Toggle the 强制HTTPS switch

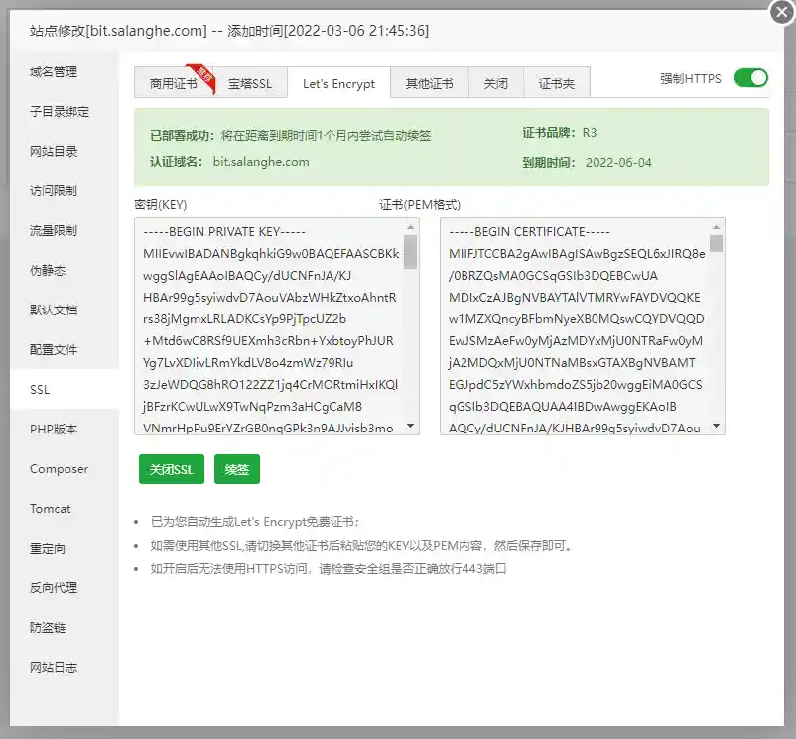750,78
